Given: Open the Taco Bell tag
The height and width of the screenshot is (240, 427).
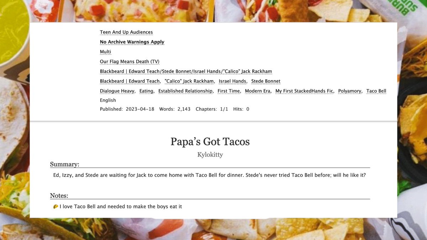Looking at the screenshot, I should point(376,91).
